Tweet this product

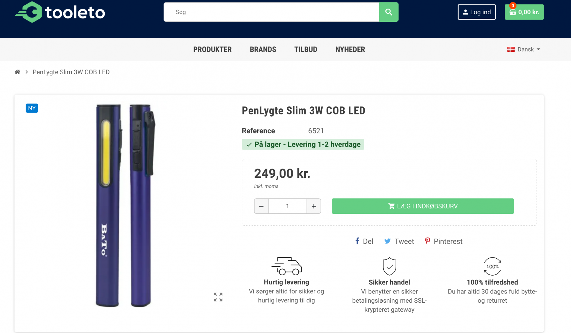pos(399,241)
